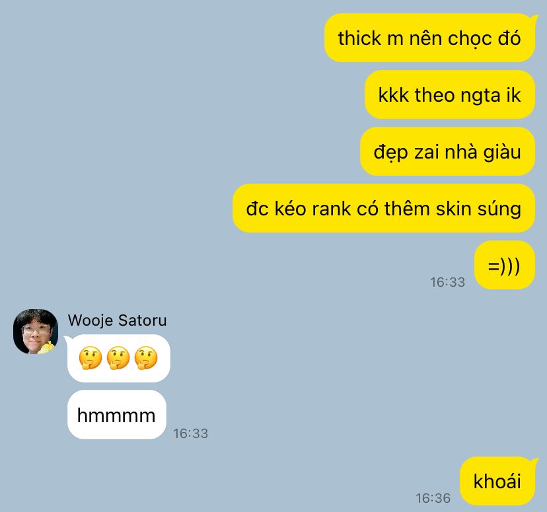
Task: Tap the last thinking face emoji
Action: point(146,358)
